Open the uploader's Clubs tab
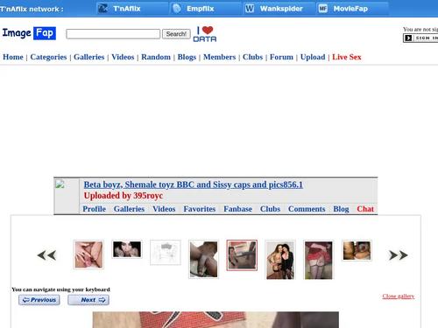Viewport: 438px width, 328px height. pos(270,209)
